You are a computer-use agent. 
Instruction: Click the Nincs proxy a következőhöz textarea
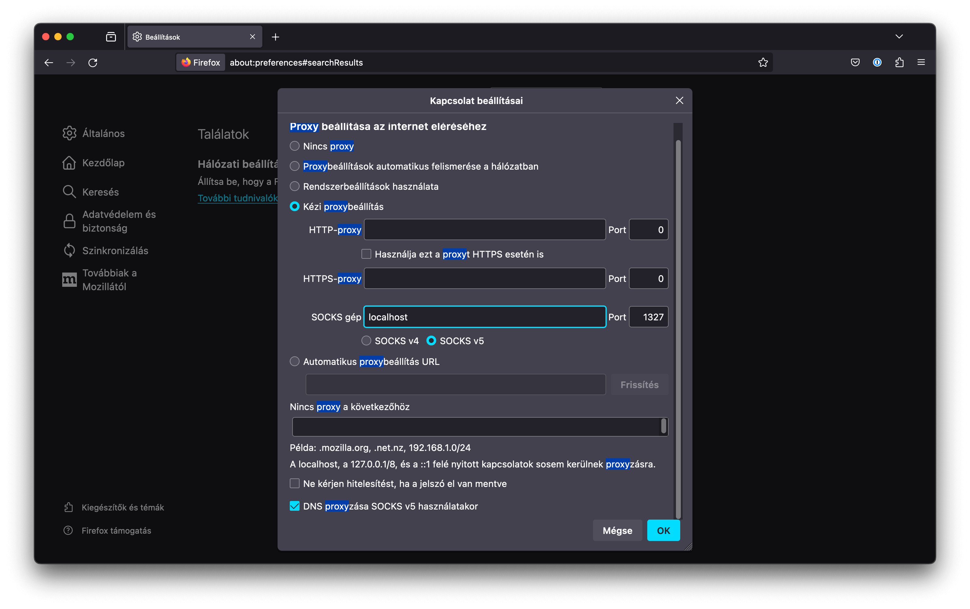[480, 427]
